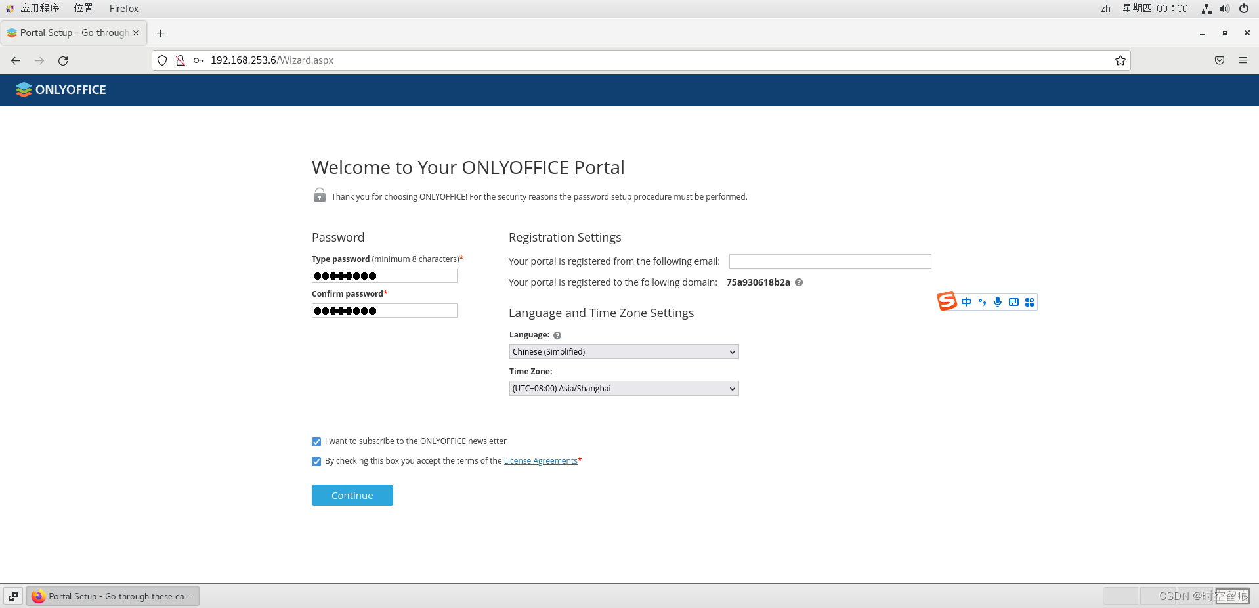The width and height of the screenshot is (1259, 608).
Task: Toggle the License Agreements acceptance checkbox
Action: coord(316,462)
